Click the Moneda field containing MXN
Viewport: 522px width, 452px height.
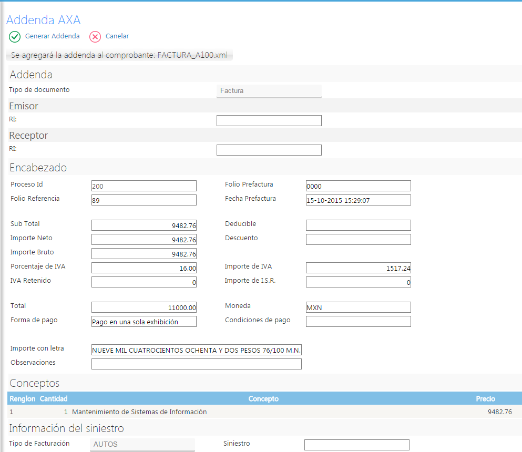[x=358, y=307]
